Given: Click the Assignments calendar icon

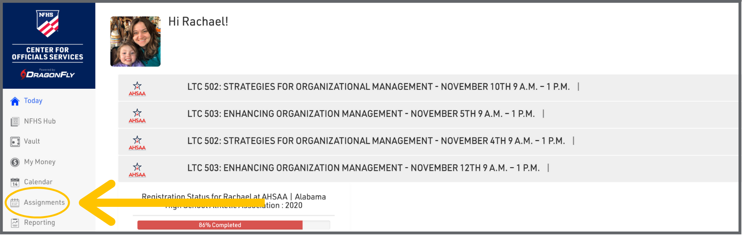Looking at the screenshot, I should coord(15,203).
